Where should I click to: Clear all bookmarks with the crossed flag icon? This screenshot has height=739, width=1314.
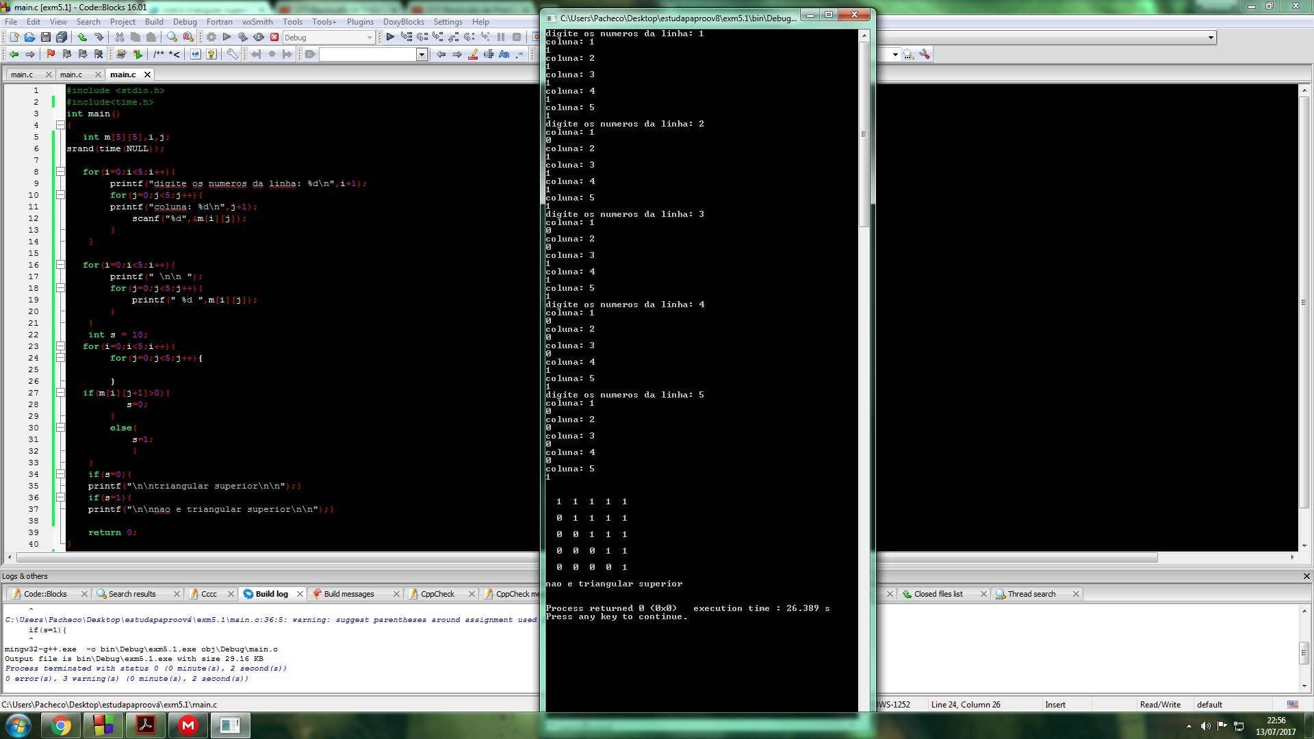click(99, 54)
